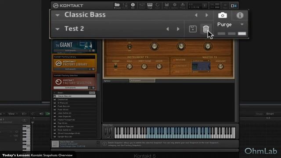Select Clavinet.nki in file list
Image resolution: width=281 pixels, height=158 pixels.
tap(74, 100)
